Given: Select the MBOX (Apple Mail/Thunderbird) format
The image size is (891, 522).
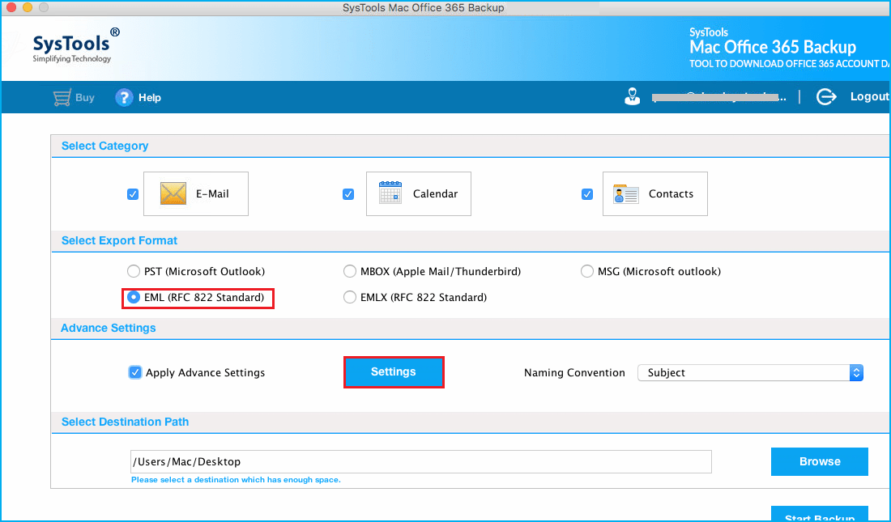Looking at the screenshot, I should pos(349,271).
